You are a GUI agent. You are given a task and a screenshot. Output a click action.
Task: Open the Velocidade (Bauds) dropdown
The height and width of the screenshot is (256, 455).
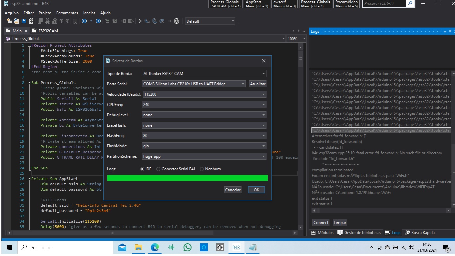204,94
